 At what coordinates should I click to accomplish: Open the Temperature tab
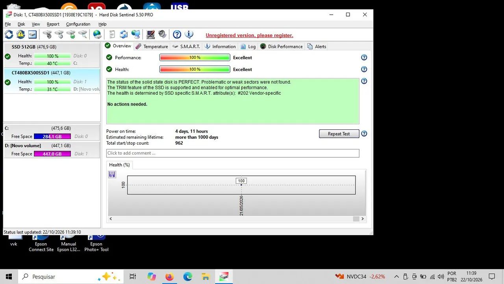point(152,47)
